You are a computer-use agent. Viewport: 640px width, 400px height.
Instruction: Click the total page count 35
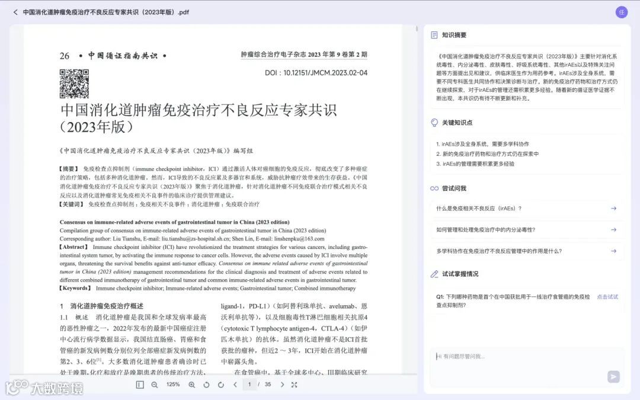click(x=268, y=385)
